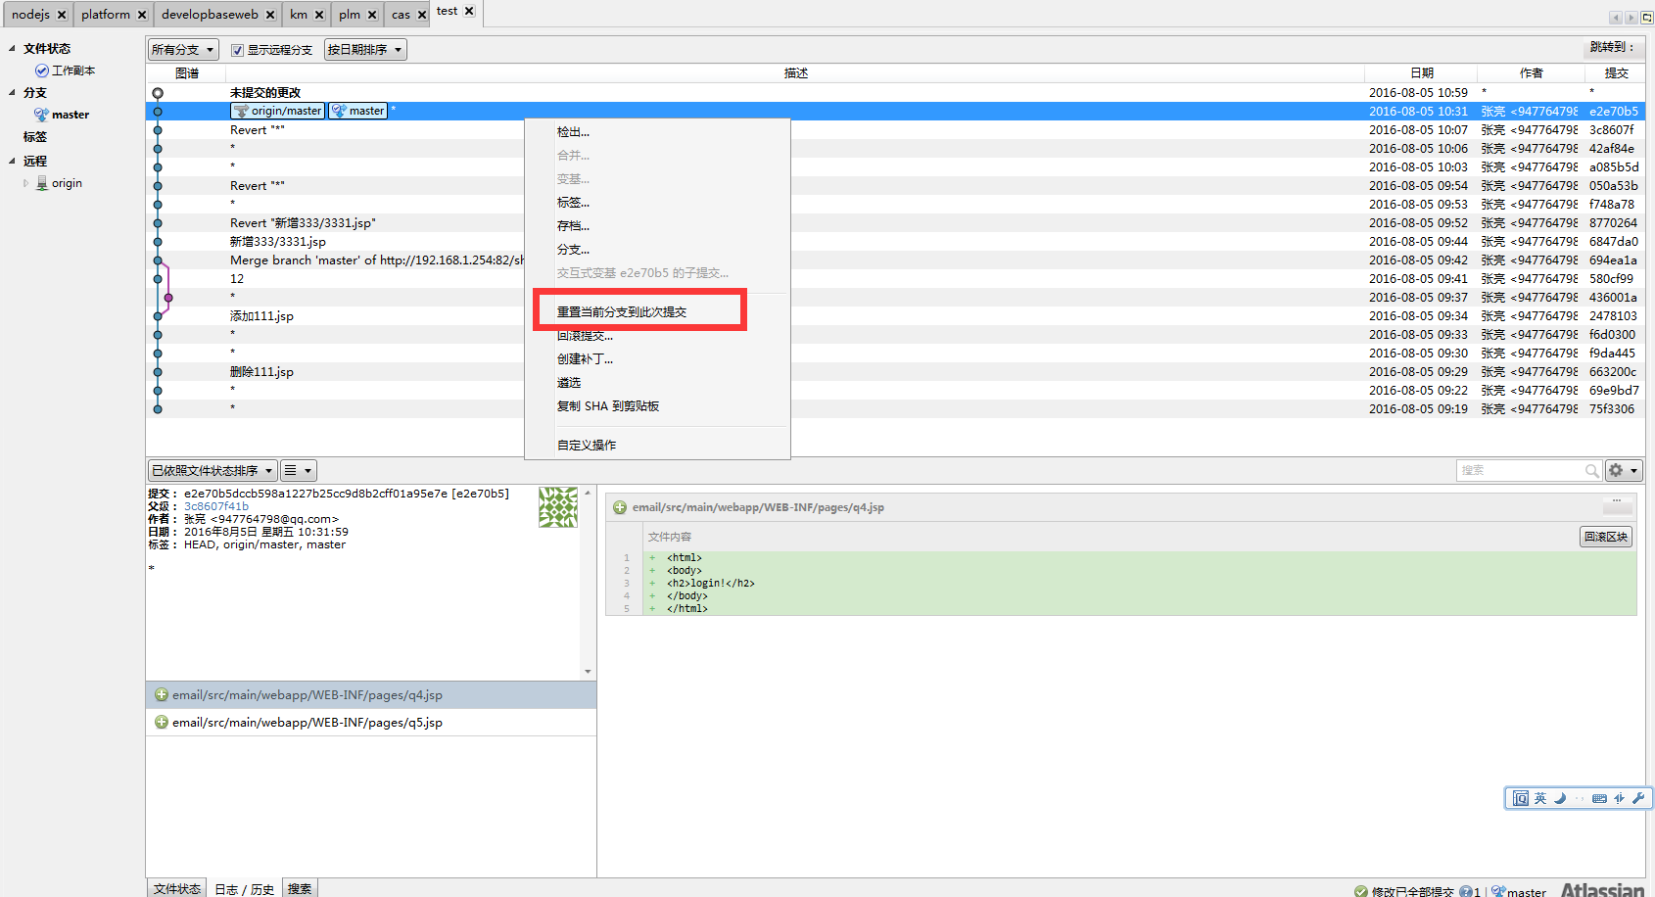Open parent commit link 3c8607f41b

(x=216, y=506)
